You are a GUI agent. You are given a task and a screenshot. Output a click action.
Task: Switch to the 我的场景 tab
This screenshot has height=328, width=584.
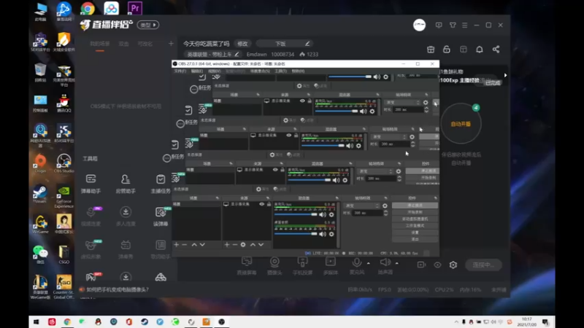coord(100,44)
